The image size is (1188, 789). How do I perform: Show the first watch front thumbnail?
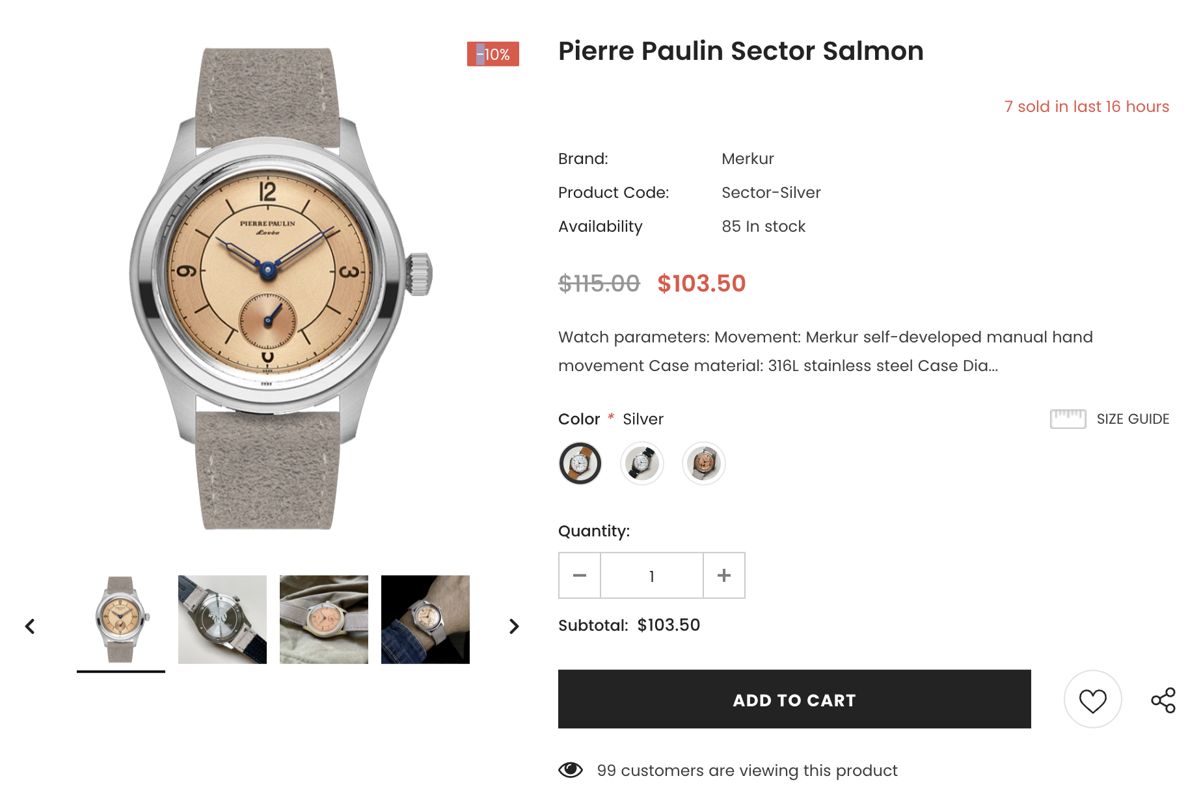tap(121, 619)
